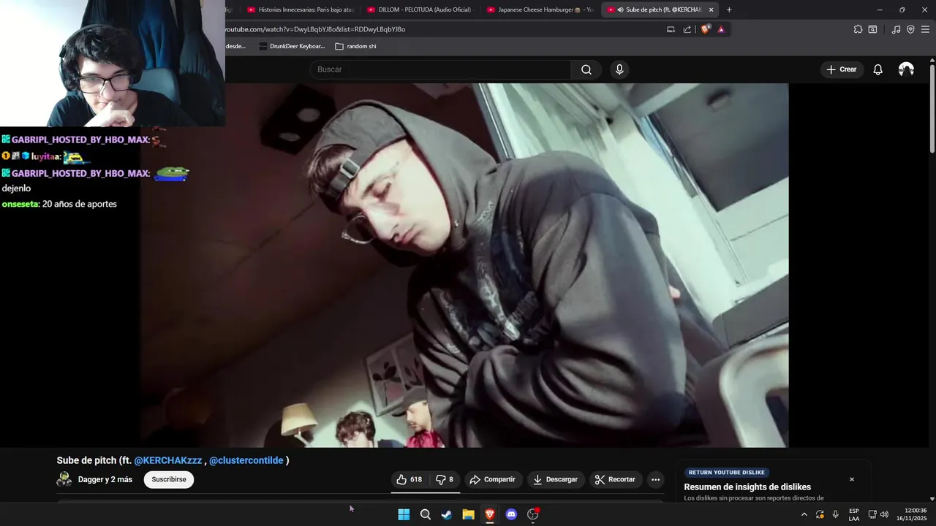
Task: Like the video with thumbs up
Action: (x=409, y=479)
